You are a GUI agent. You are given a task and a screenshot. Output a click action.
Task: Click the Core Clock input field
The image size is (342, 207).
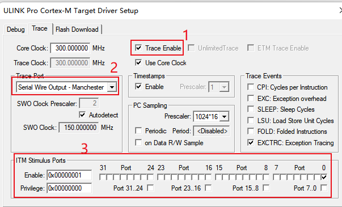click(70, 48)
